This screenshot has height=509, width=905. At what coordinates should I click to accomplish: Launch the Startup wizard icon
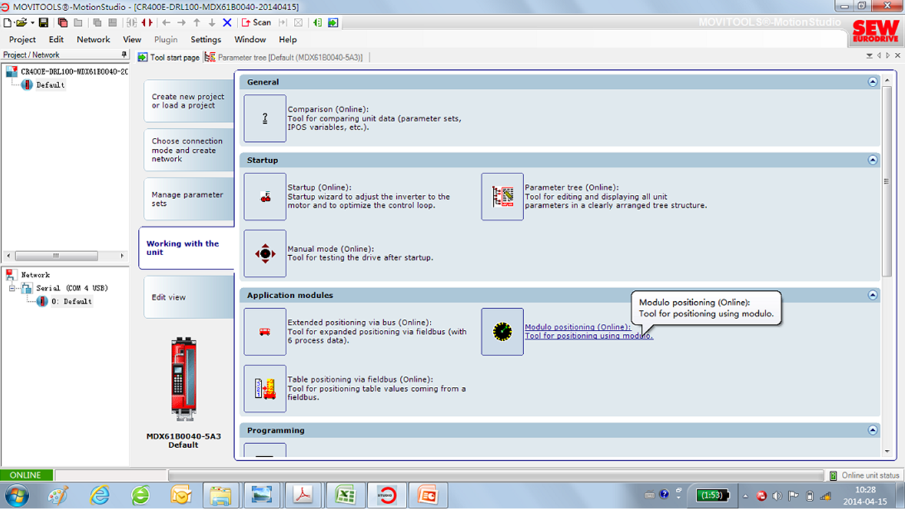[x=265, y=197]
